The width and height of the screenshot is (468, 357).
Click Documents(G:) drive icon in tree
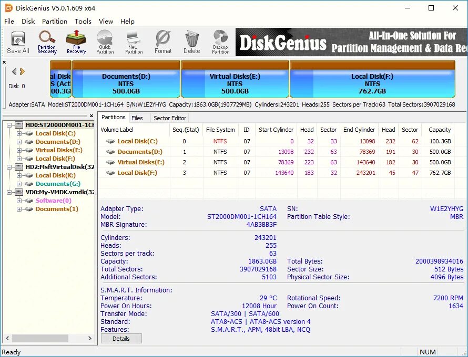(29, 184)
